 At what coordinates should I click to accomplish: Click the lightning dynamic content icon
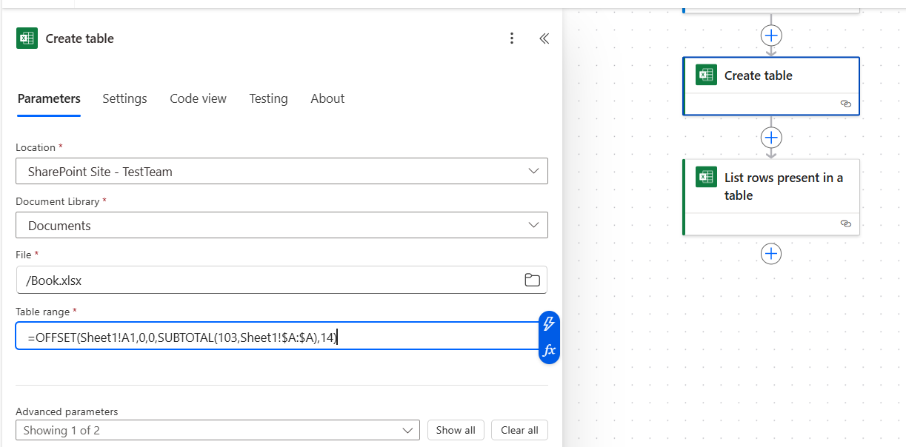pyautogui.click(x=550, y=322)
